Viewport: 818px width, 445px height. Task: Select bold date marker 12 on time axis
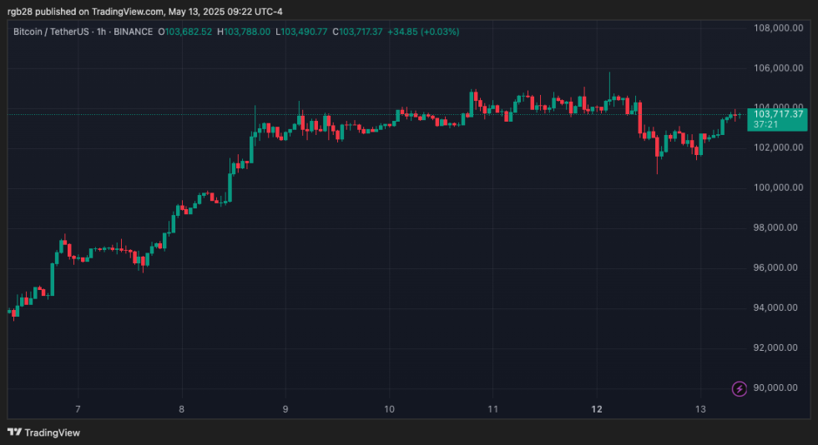[x=597, y=409]
